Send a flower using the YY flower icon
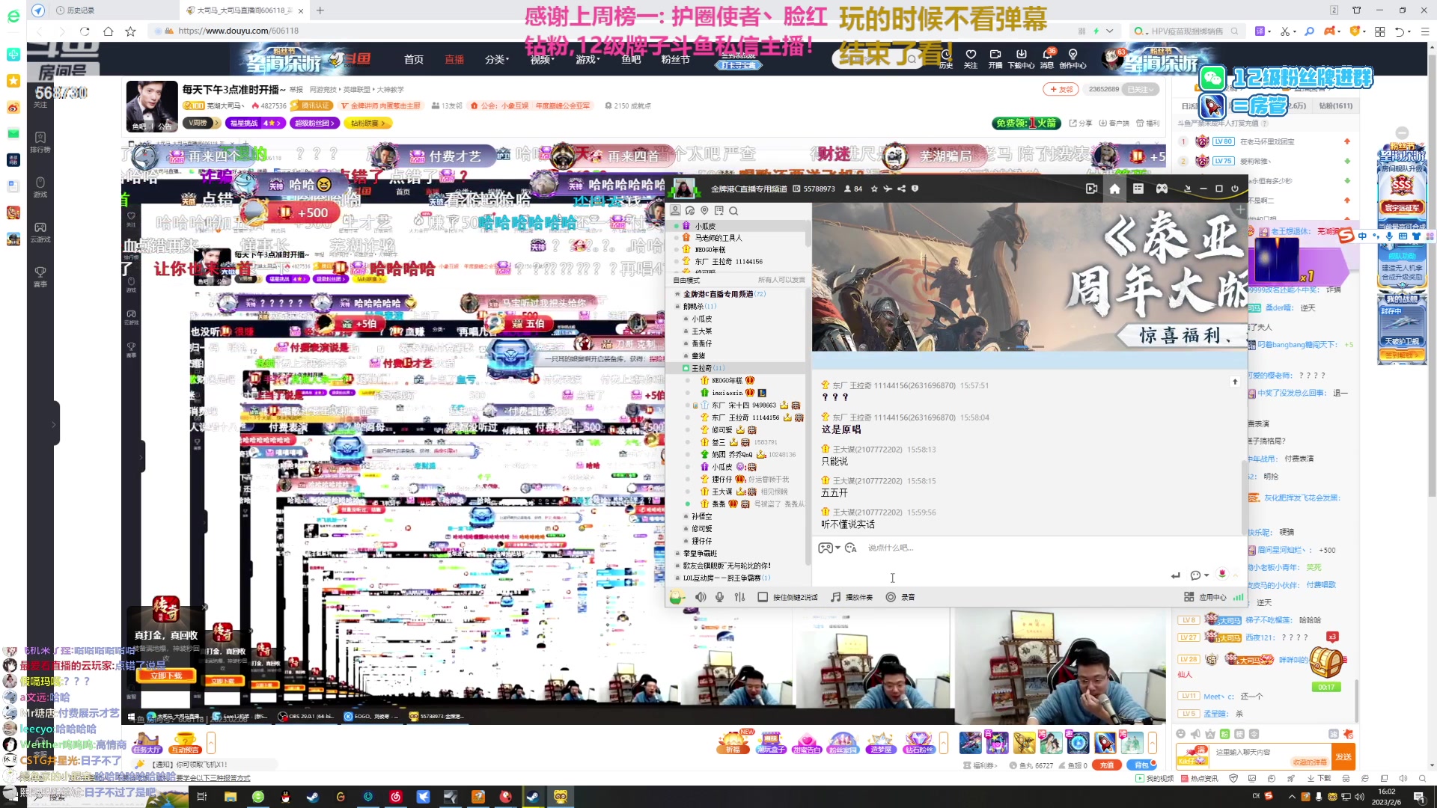Image resolution: width=1437 pixels, height=808 pixels. tap(1222, 575)
